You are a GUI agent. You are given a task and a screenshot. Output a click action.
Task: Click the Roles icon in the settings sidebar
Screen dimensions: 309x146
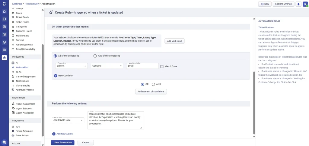point(13,13)
